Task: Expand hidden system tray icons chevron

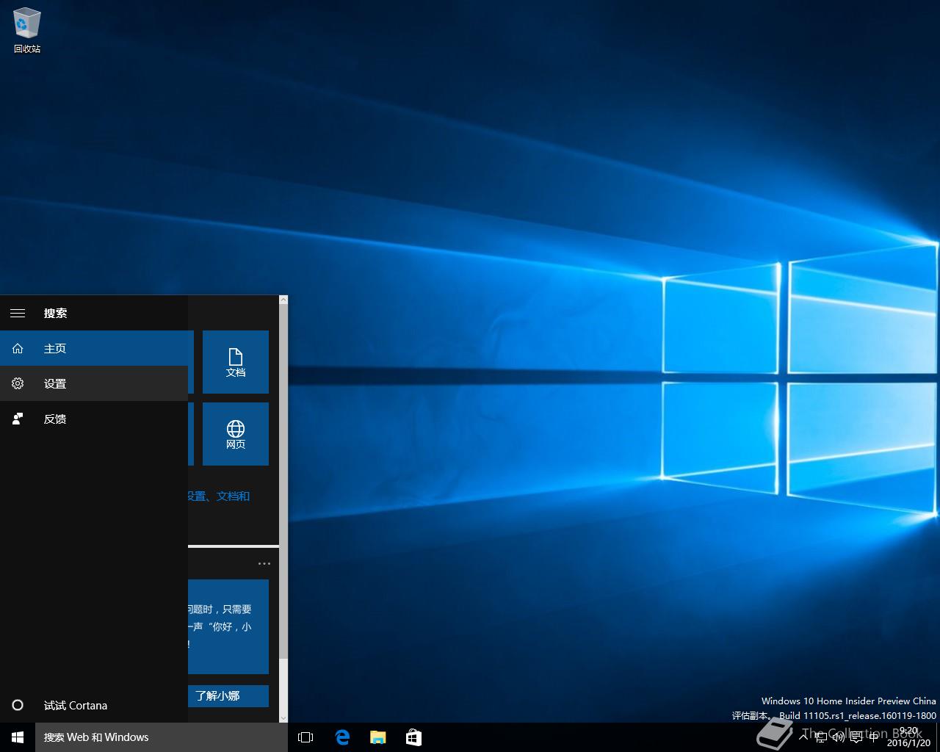Action: 804,737
